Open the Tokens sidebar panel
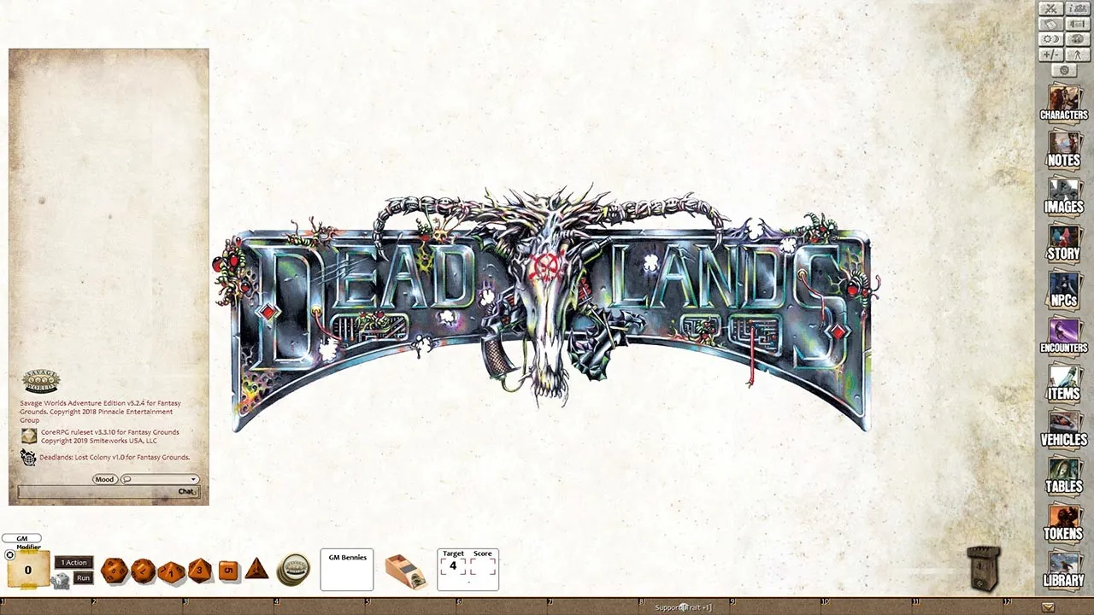The width and height of the screenshot is (1094, 615). [1063, 522]
